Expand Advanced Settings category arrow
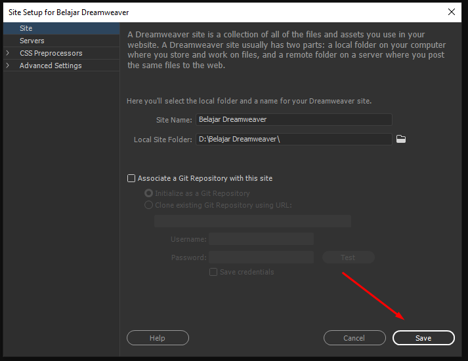Viewport: 468px width, 361px height. [x=8, y=66]
